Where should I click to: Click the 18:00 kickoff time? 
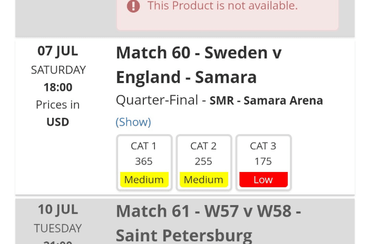pos(58,87)
